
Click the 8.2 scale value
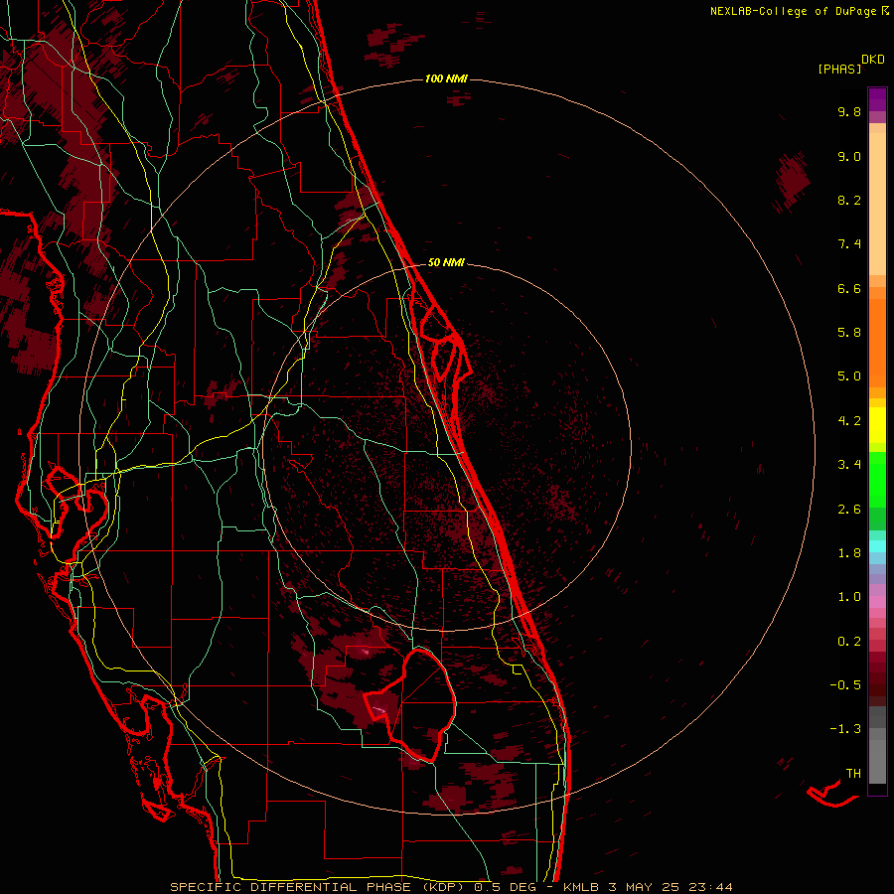(x=849, y=200)
